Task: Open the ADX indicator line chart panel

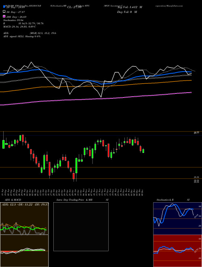Action: [24, 218]
